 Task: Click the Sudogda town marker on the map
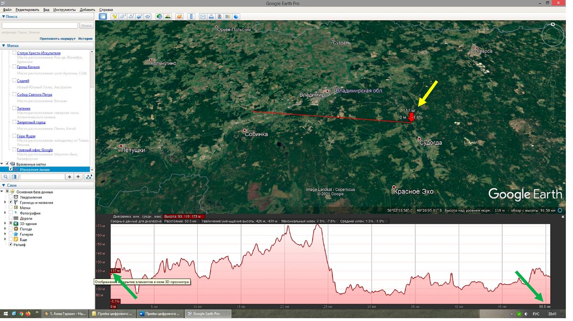coord(419,139)
